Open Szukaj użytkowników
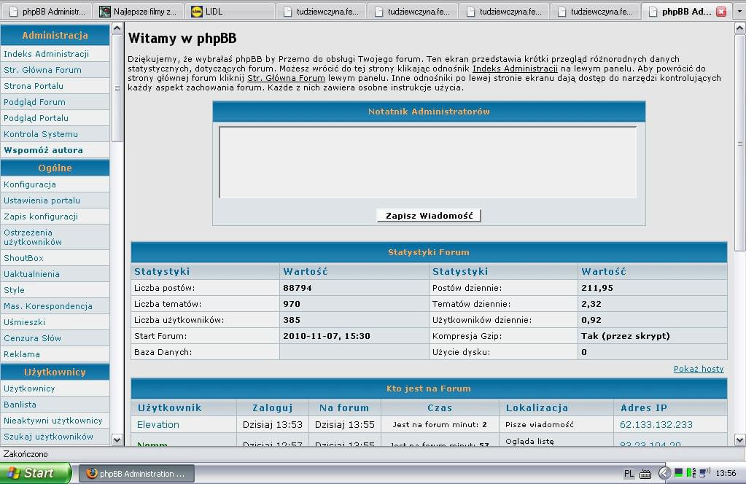746x484 pixels. pyautogui.click(x=48, y=437)
